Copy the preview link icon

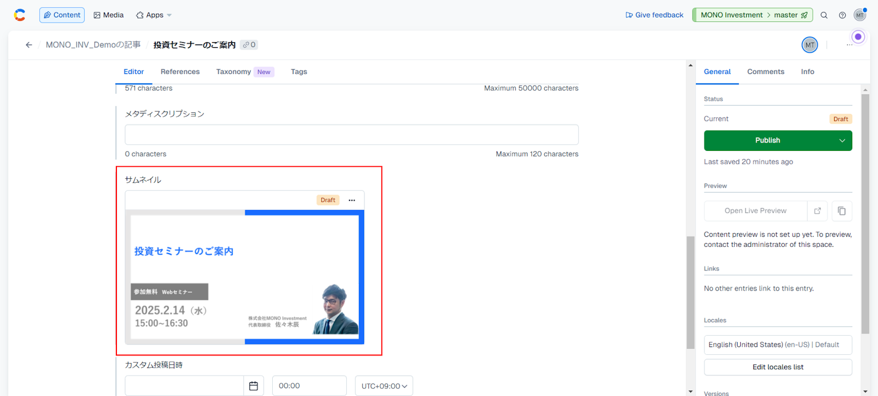842,211
